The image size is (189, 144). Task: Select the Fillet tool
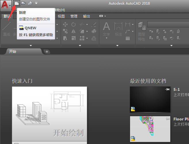tap(82, 31)
